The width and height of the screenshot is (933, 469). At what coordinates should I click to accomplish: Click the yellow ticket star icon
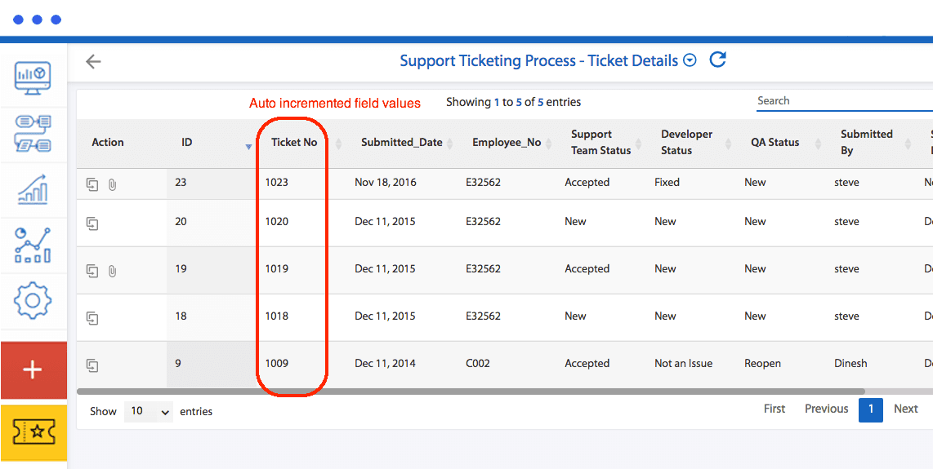click(x=33, y=432)
